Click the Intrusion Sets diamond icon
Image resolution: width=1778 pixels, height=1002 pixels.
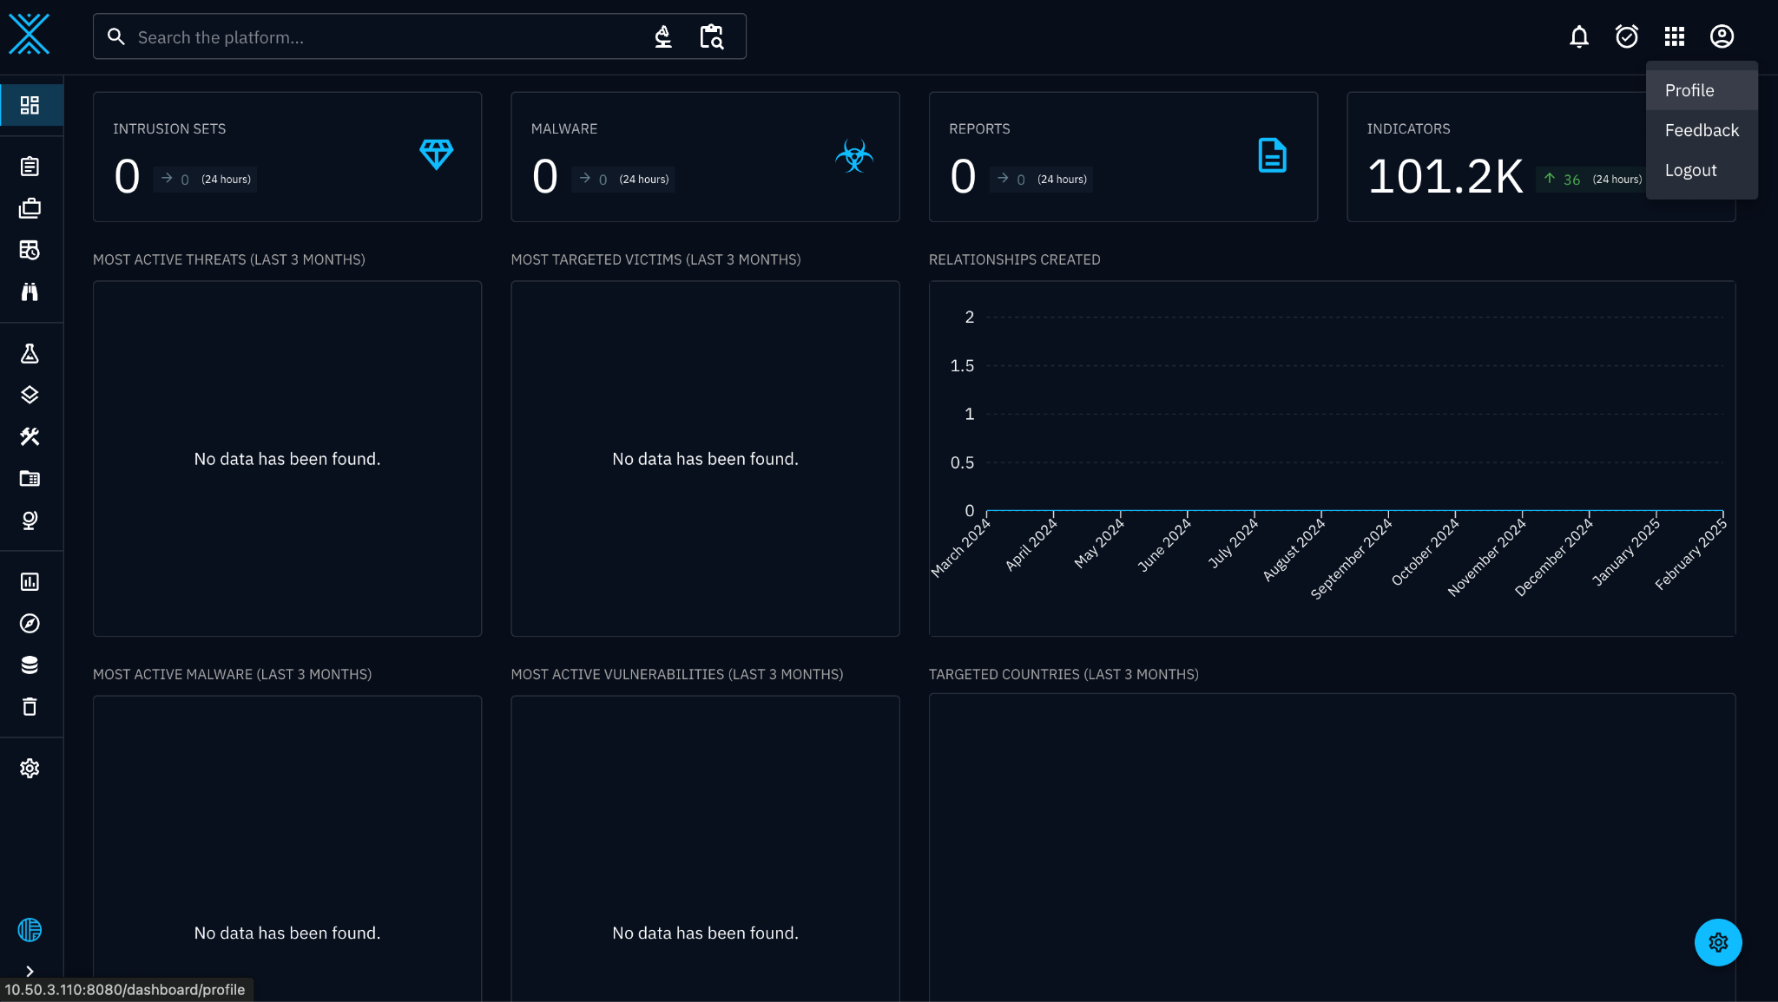click(x=437, y=154)
